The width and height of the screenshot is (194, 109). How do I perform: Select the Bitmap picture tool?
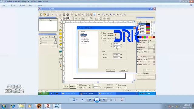click(61, 51)
